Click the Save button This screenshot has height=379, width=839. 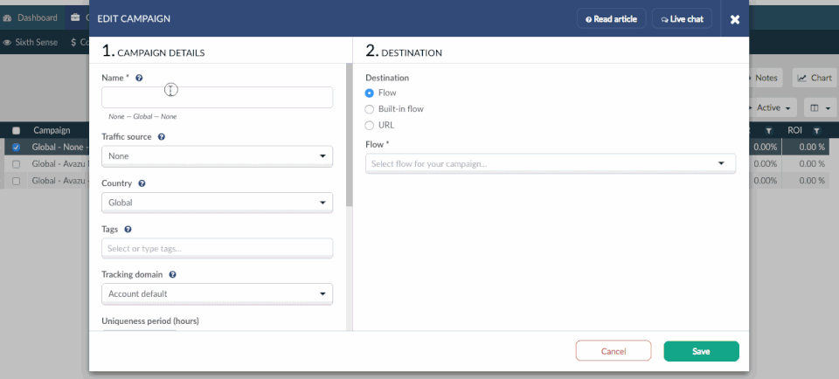(x=701, y=351)
